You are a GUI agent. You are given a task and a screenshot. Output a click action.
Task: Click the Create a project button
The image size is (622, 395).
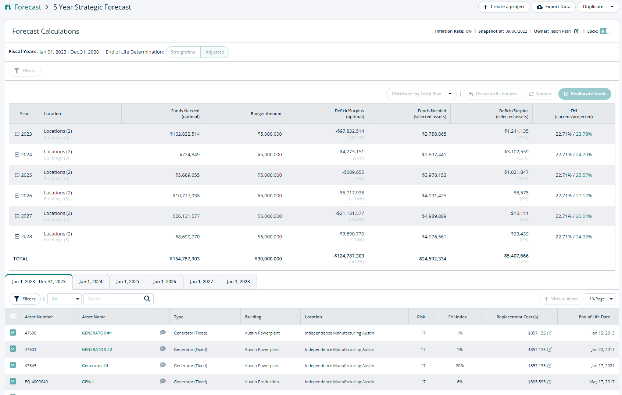pyautogui.click(x=504, y=7)
